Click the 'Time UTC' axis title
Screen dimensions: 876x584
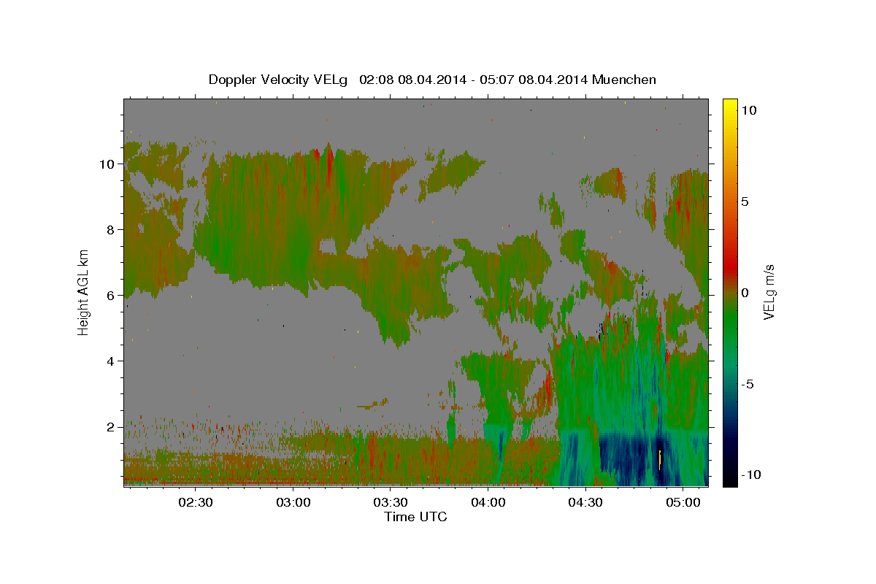415,518
